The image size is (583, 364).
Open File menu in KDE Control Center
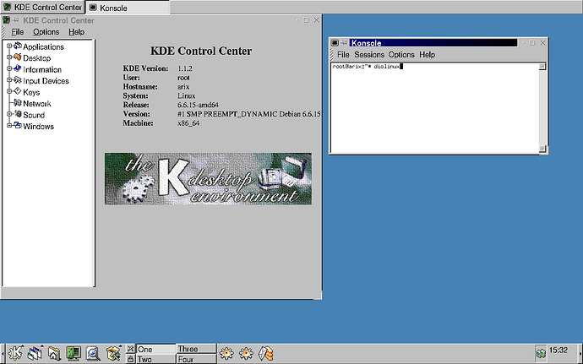pos(18,32)
